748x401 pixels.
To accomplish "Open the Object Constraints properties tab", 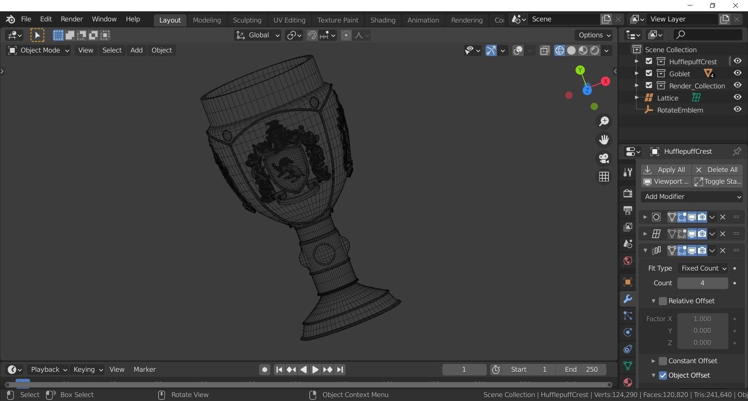I will point(627,349).
